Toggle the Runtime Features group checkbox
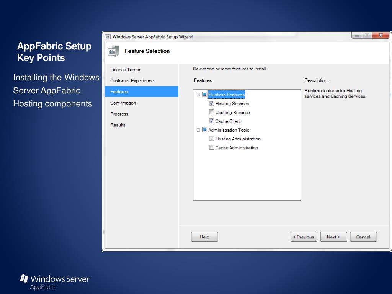The image size is (392, 294). coord(204,95)
